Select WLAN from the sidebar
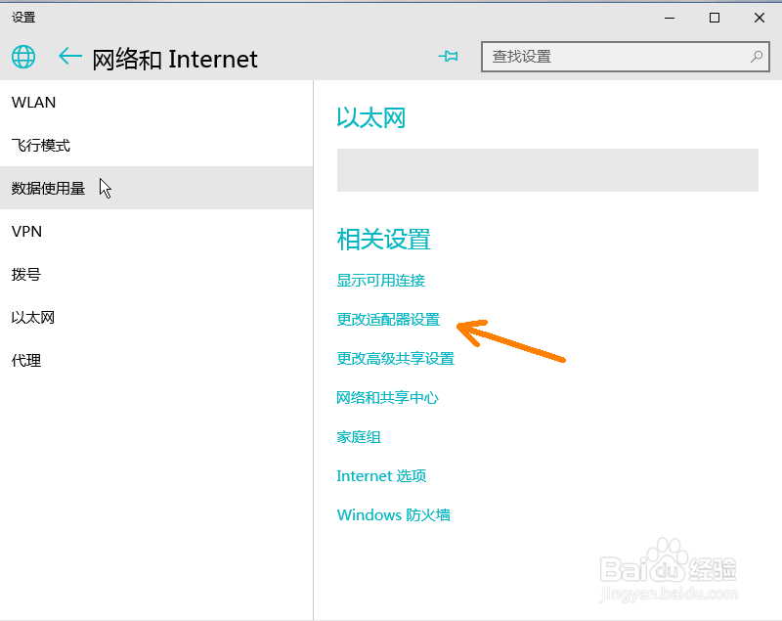782x621 pixels. pyautogui.click(x=33, y=102)
